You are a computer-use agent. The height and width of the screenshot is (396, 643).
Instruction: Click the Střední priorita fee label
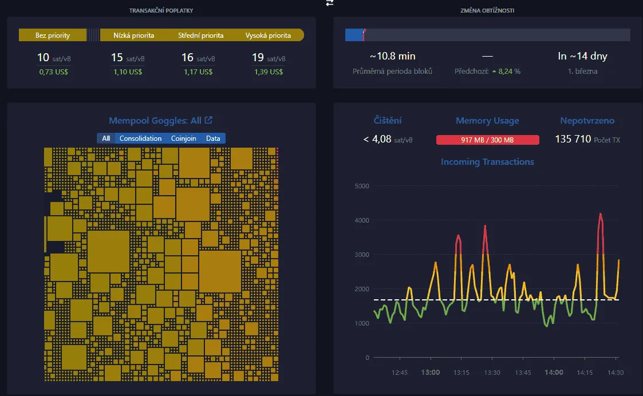[200, 35]
